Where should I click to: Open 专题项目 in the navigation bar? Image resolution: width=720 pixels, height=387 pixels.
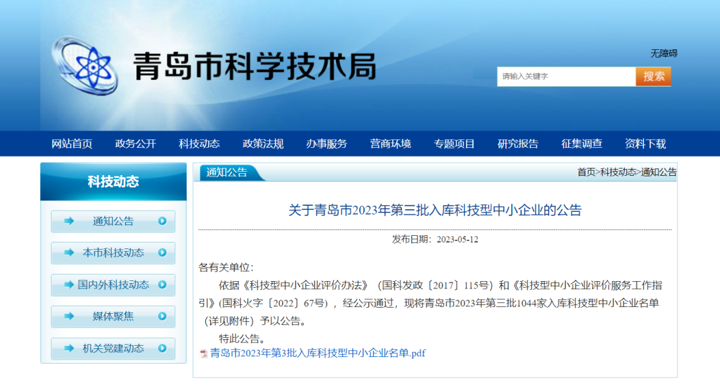[454, 144]
